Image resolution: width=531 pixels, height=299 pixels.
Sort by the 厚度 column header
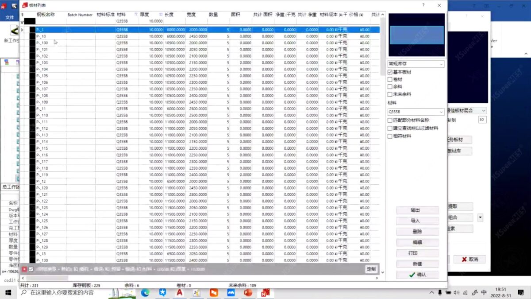pos(144,15)
